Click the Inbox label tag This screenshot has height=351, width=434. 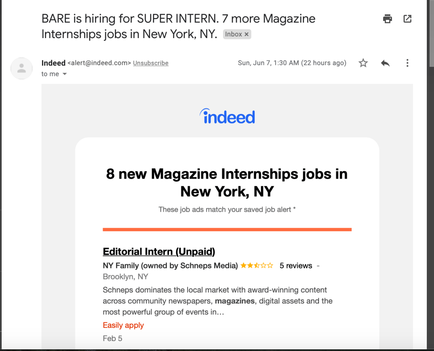tap(233, 34)
